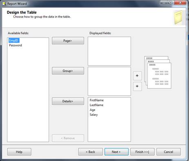
Task: Click the move up arrow button
Action: pyautogui.click(x=137, y=76)
